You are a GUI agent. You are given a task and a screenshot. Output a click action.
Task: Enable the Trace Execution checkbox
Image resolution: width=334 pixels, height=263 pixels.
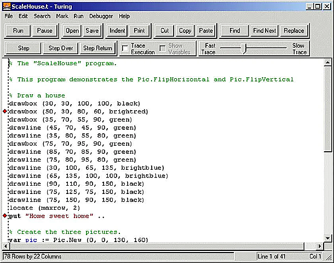(125, 49)
